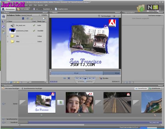Open the new item dropdown in media panel
The width and height of the screenshot is (165, 129).
tap(44, 19)
